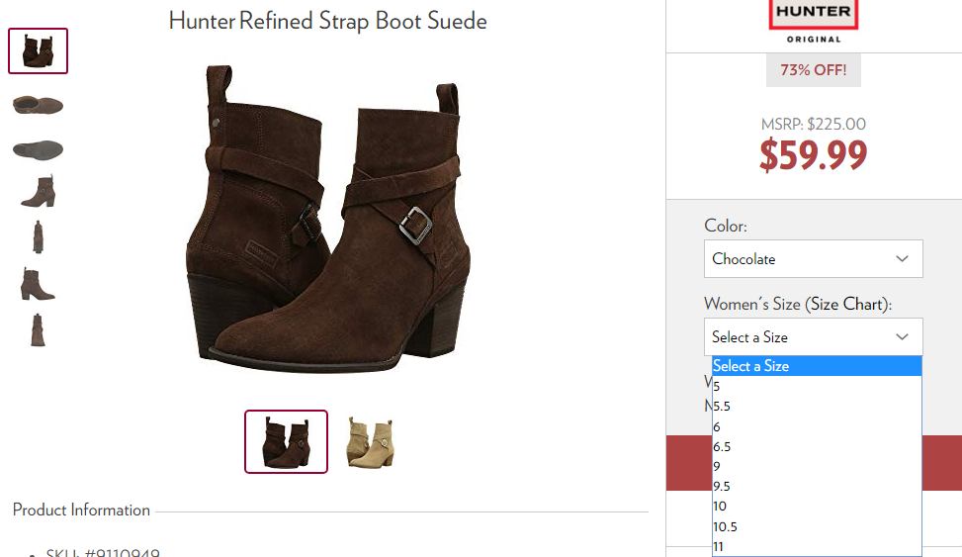Viewport: 962px width, 557px height.
Task: Choose size 5 from the list
Action: pos(817,386)
